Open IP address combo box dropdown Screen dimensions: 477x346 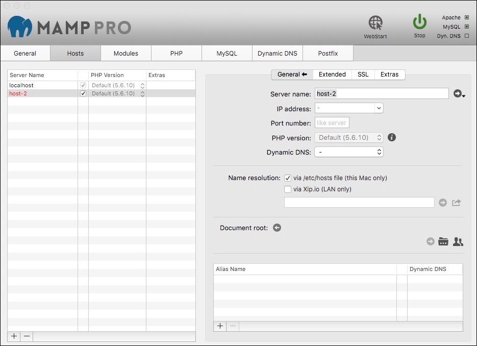379,108
